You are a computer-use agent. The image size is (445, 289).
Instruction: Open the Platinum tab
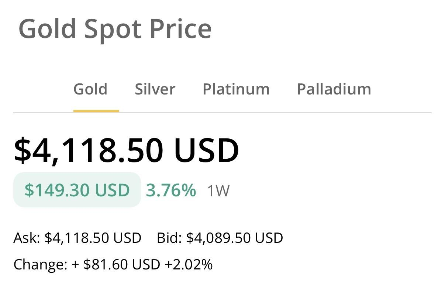tap(236, 89)
